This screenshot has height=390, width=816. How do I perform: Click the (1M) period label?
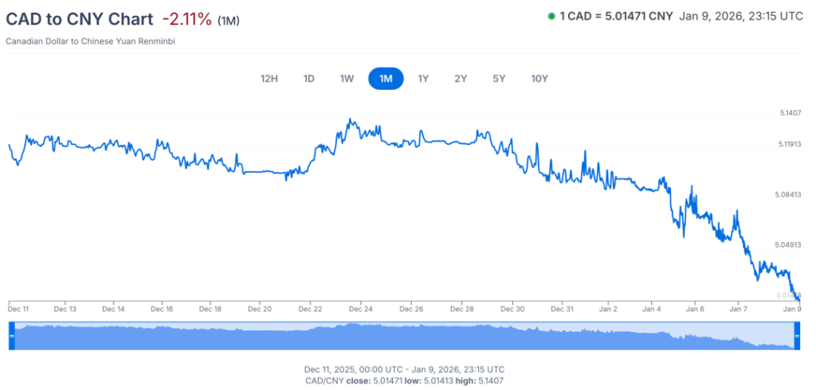pos(228,21)
